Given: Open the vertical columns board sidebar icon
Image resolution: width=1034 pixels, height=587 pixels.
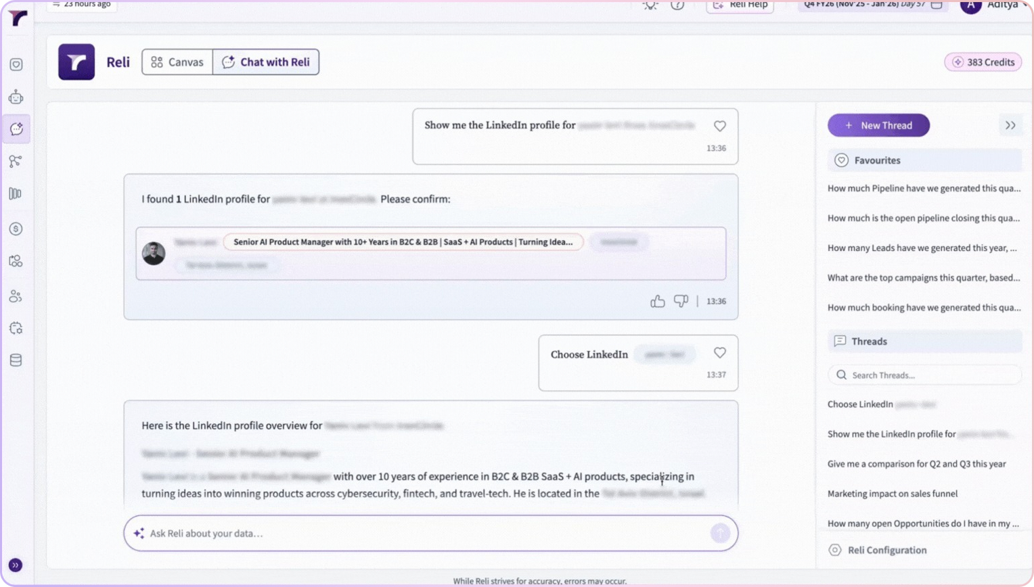Looking at the screenshot, I should pyautogui.click(x=16, y=194).
